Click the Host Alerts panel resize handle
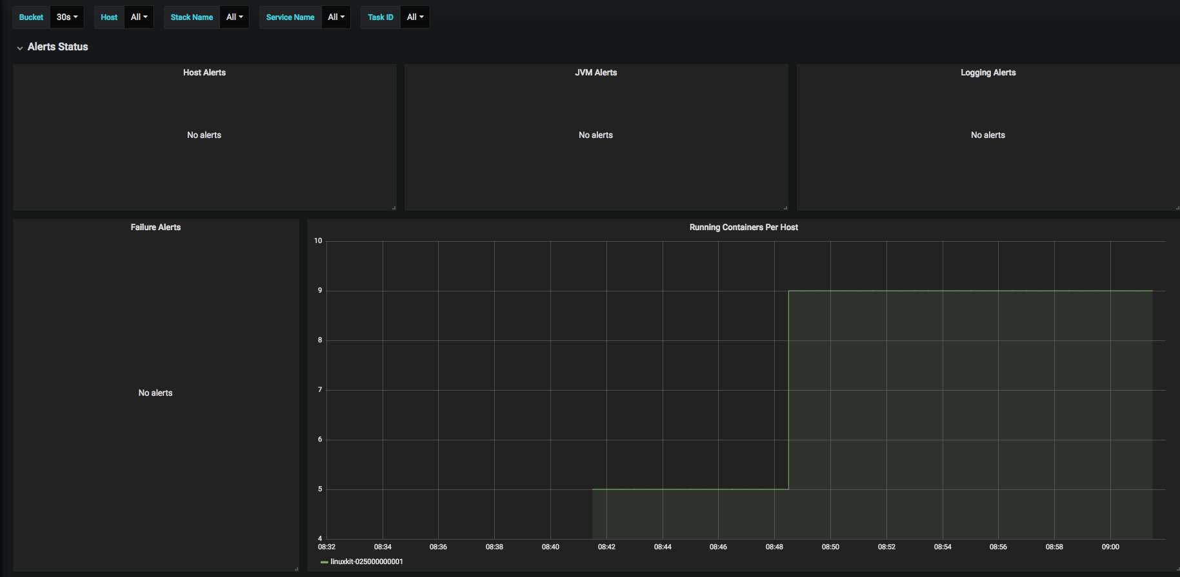The width and height of the screenshot is (1180, 577). coord(394,208)
